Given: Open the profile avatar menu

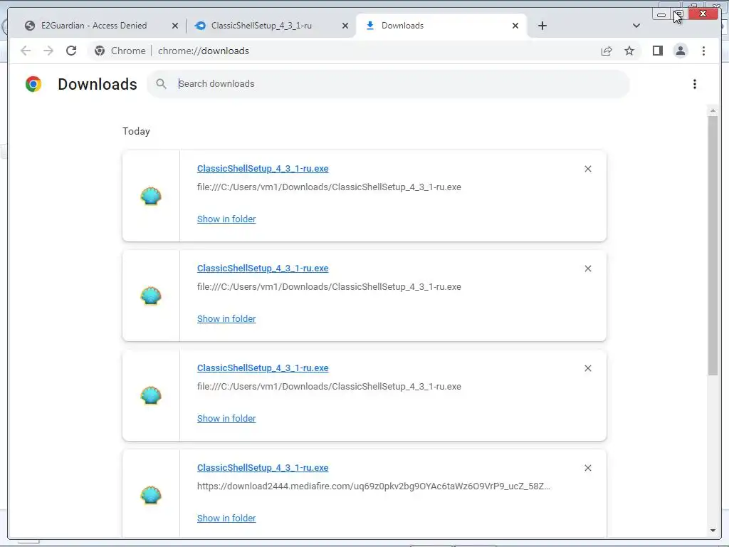Looking at the screenshot, I should click(680, 51).
